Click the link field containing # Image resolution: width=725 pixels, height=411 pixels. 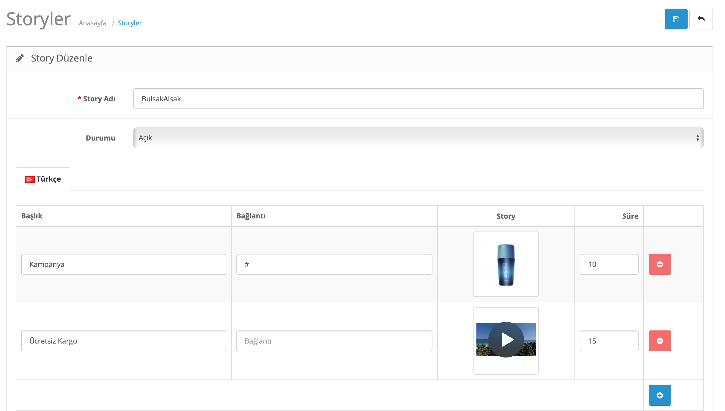tap(334, 264)
